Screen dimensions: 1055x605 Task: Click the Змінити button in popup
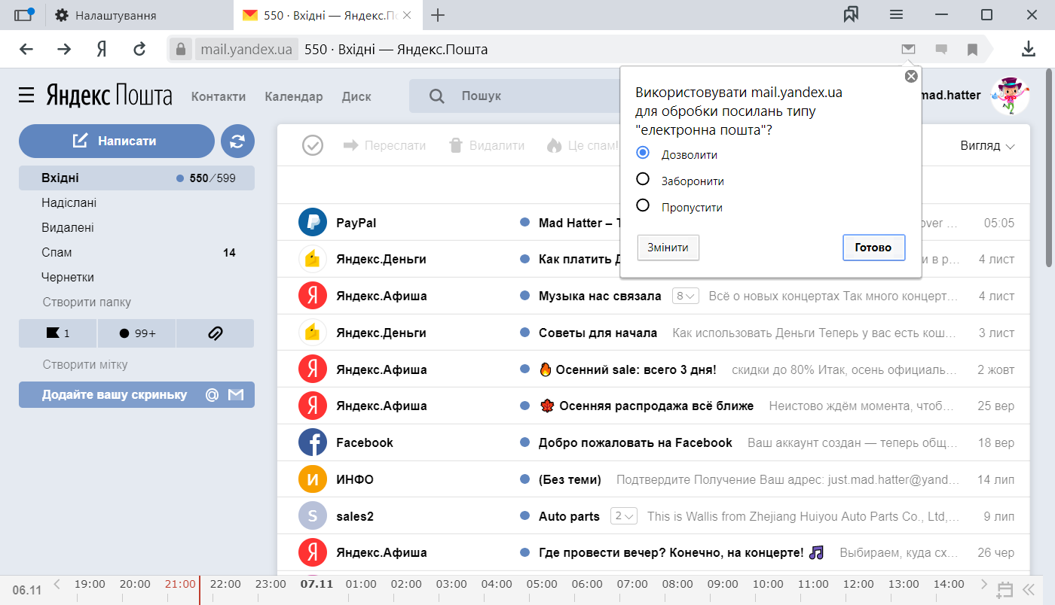pyautogui.click(x=668, y=248)
